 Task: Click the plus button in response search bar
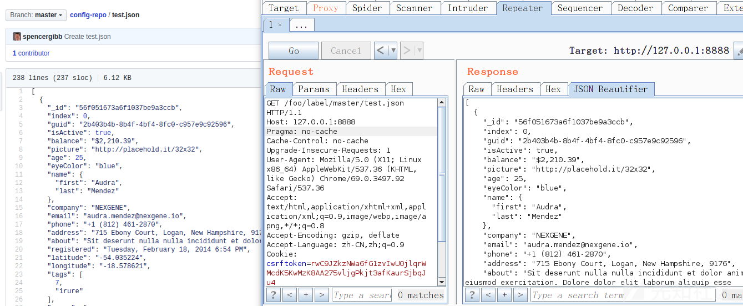click(x=504, y=295)
